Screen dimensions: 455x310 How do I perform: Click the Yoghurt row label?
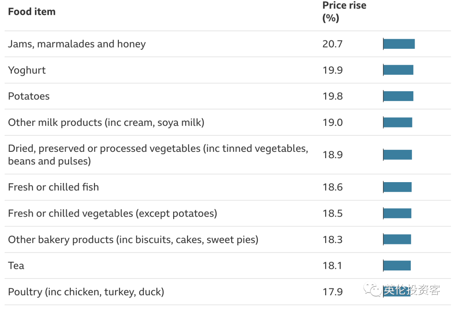click(27, 70)
